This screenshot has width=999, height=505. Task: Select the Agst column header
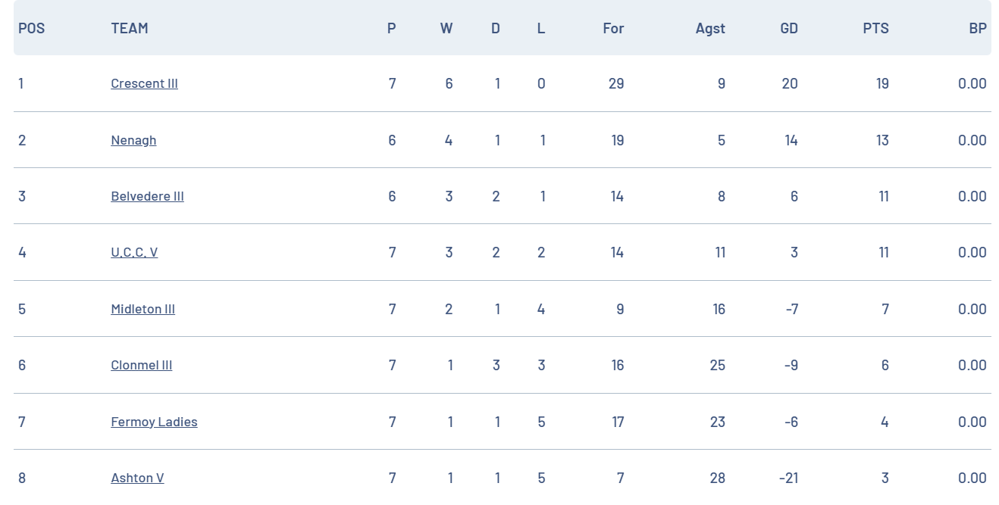[710, 28]
